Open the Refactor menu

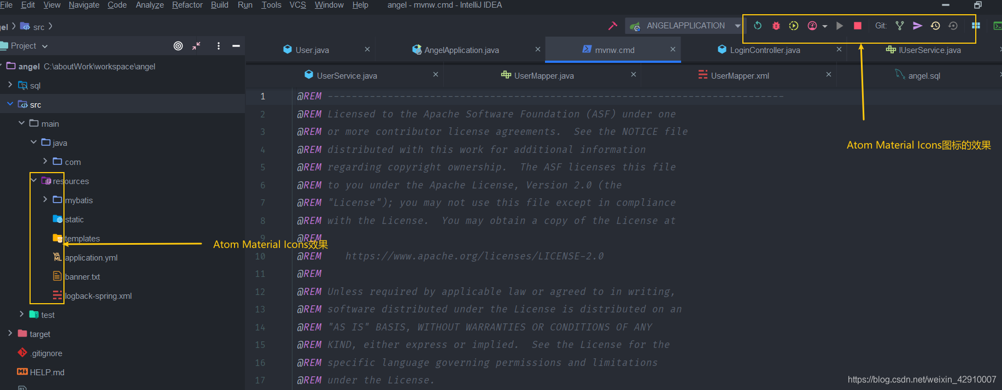[187, 5]
